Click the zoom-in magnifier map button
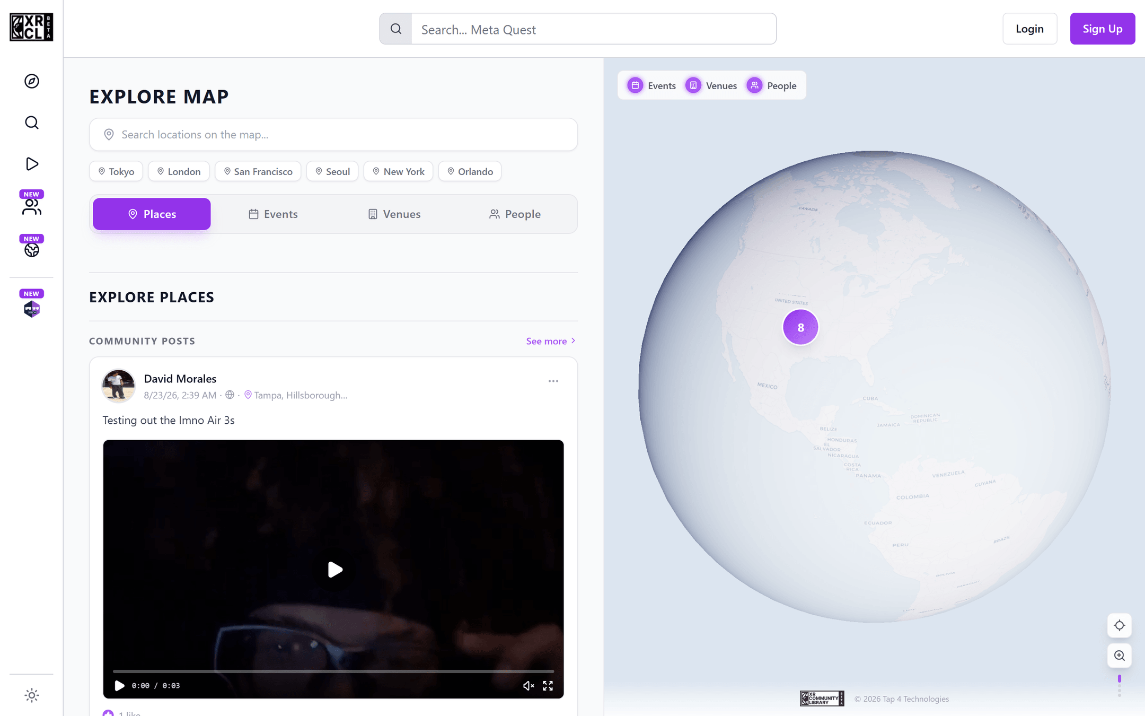This screenshot has height=716, width=1145. 1120,656
